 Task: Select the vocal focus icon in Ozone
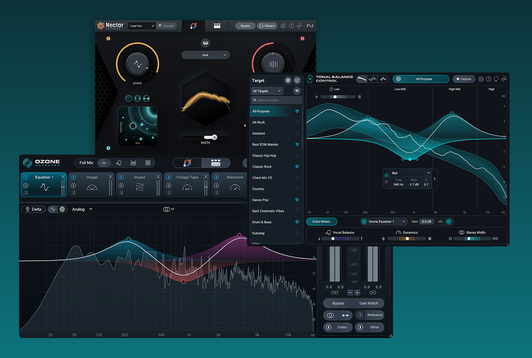[x=119, y=163]
